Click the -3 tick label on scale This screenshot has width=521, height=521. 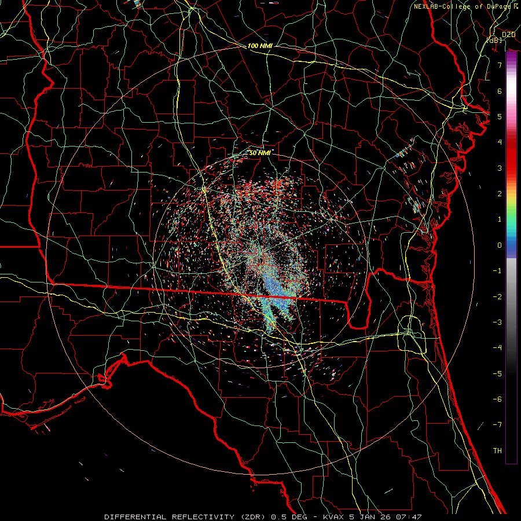click(x=497, y=322)
